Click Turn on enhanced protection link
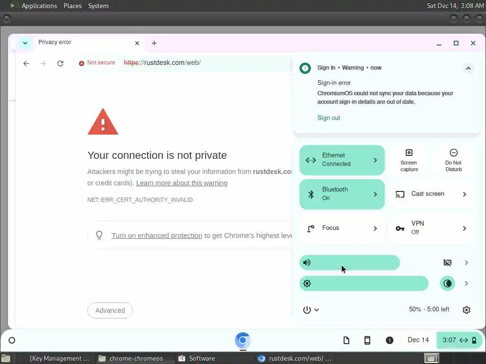Viewport: 486px width, 364px height. click(157, 236)
